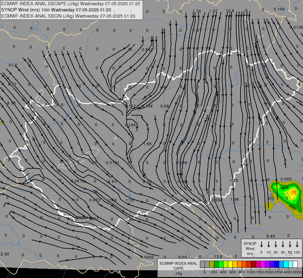Click the 0.003 value above CAPE blob
Viewport: 303px width, 278px height.
[x=286, y=179]
